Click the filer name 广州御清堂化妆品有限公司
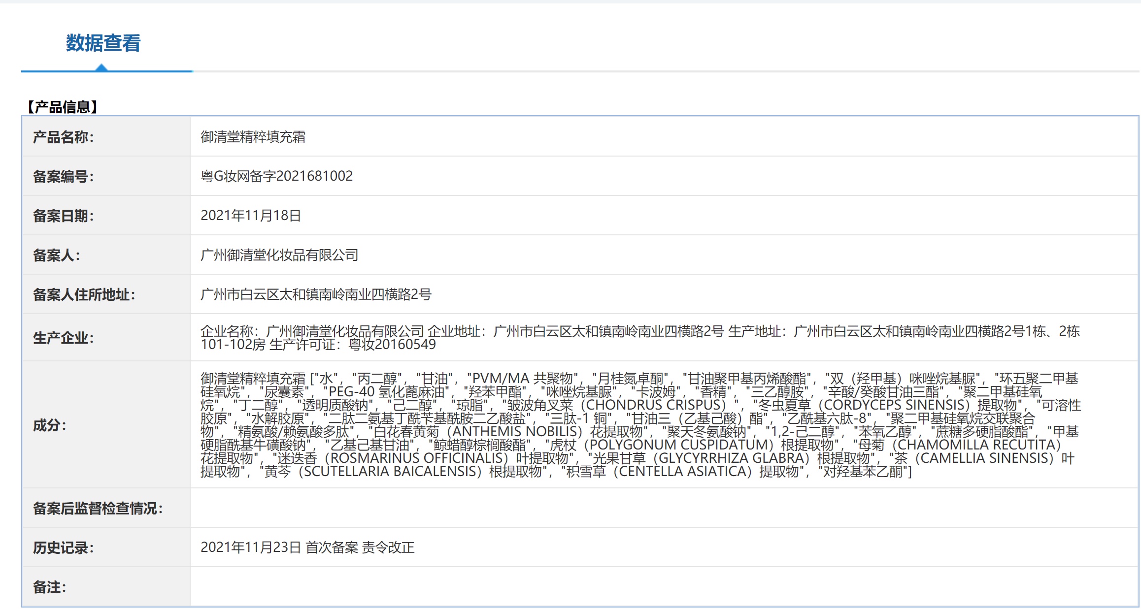Screen dimensions: 1141x609 coord(279,255)
